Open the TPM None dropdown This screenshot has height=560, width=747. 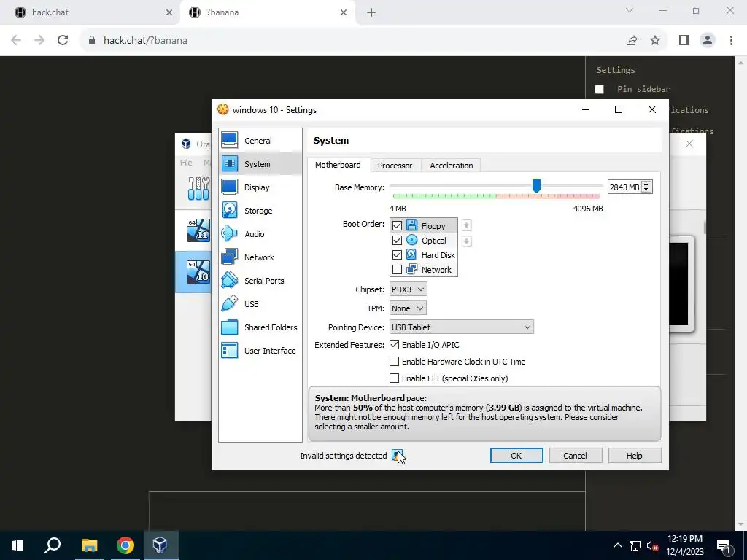coord(407,308)
